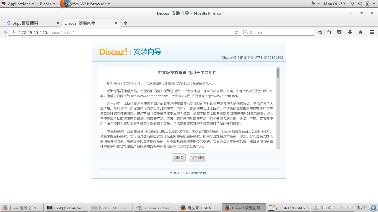Image resolution: width=378 pixels, height=212 pixels.
Task: Bookmark this page with the star icon
Action: click(320, 32)
